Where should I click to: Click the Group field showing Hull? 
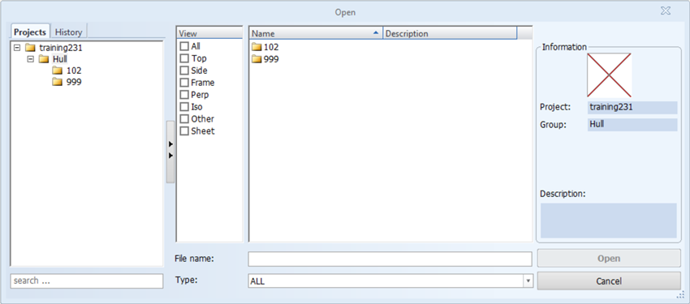point(632,125)
